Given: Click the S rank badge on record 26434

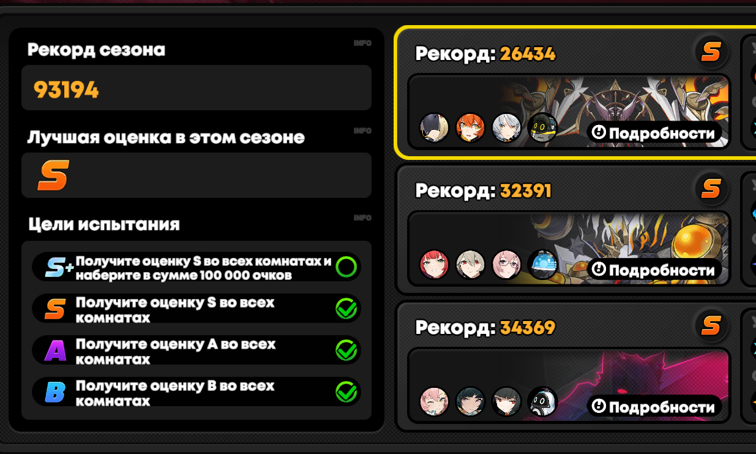Looking at the screenshot, I should 711,53.
